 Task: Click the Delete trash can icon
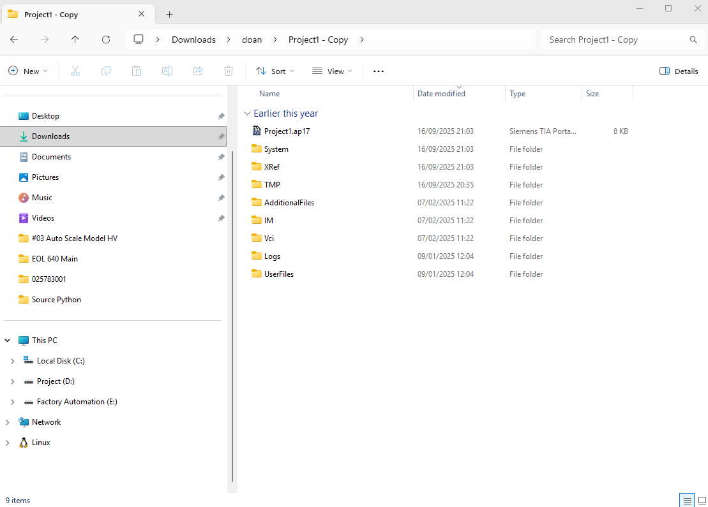pos(229,71)
